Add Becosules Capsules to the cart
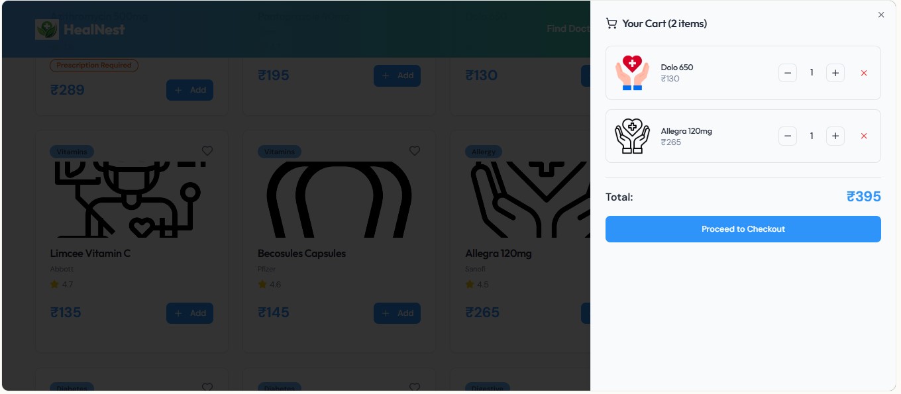901x394 pixels. pos(397,313)
